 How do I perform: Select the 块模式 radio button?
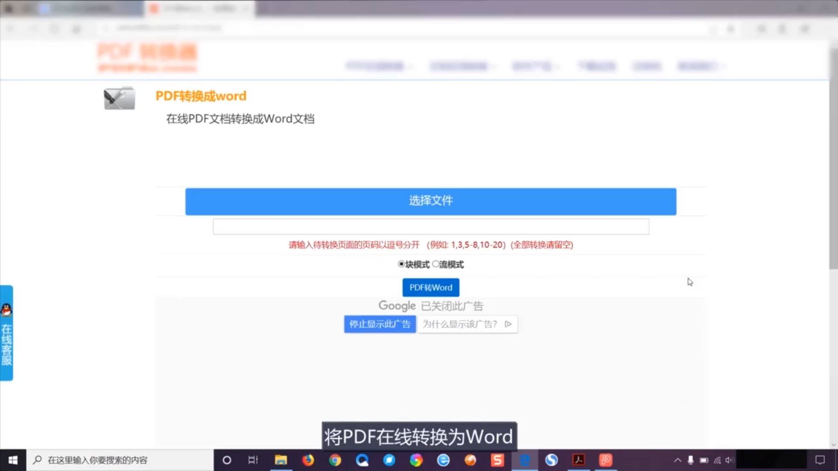coord(402,264)
